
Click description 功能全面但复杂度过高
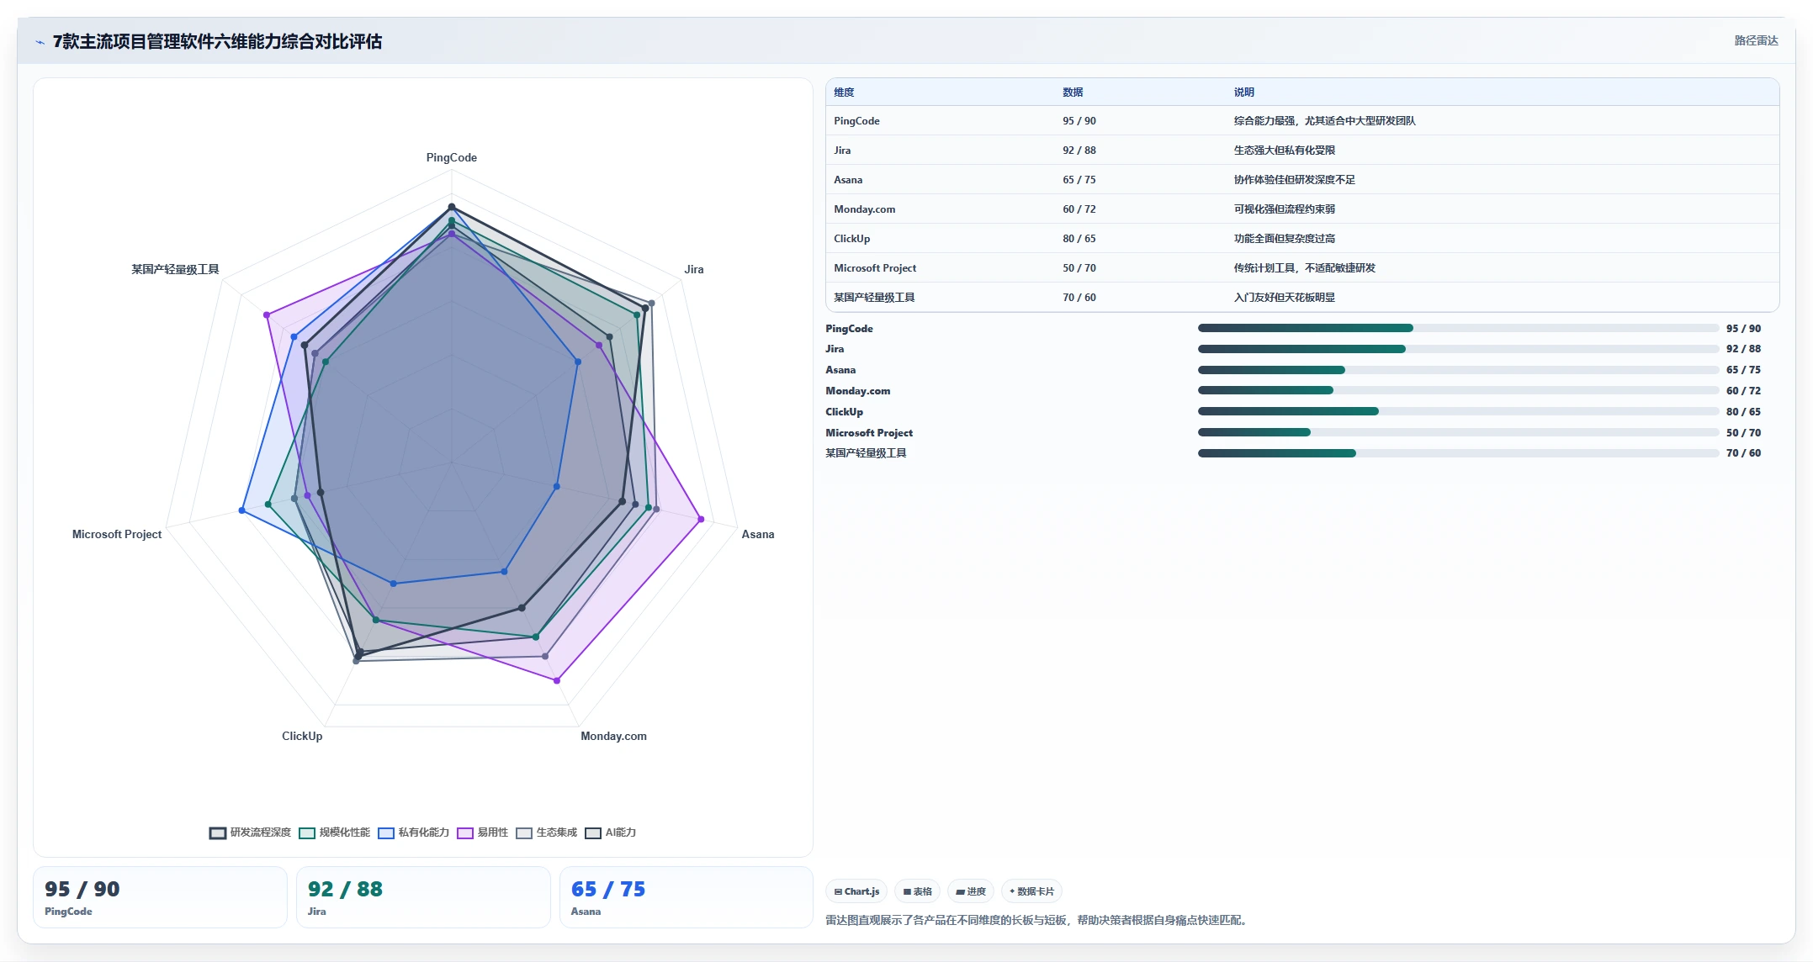point(1285,239)
